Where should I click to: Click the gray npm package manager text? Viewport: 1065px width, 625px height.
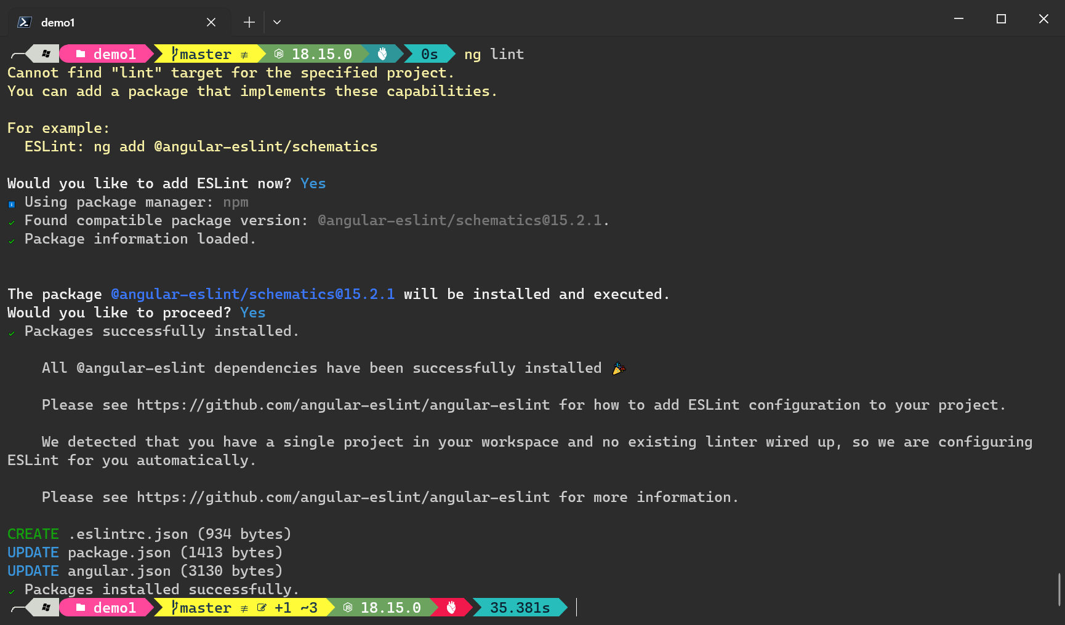click(x=236, y=202)
